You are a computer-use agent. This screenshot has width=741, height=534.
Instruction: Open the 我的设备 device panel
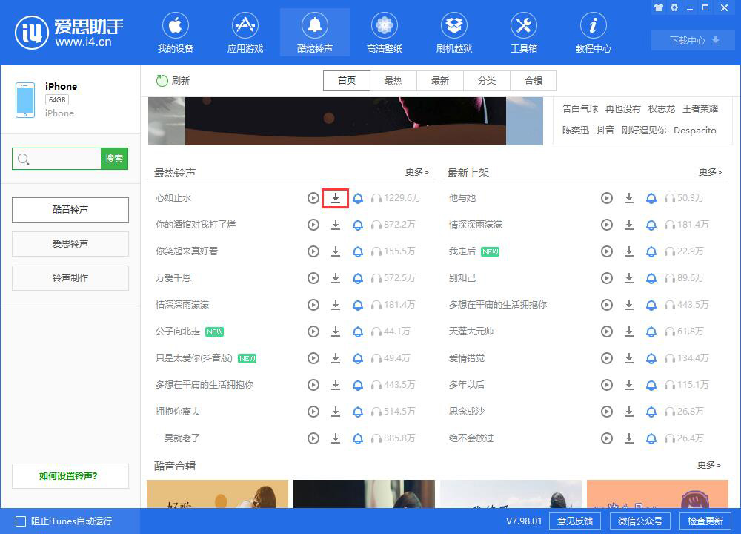(175, 32)
